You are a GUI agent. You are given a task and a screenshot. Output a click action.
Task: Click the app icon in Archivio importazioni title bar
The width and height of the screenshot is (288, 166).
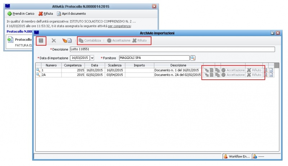click(x=36, y=33)
